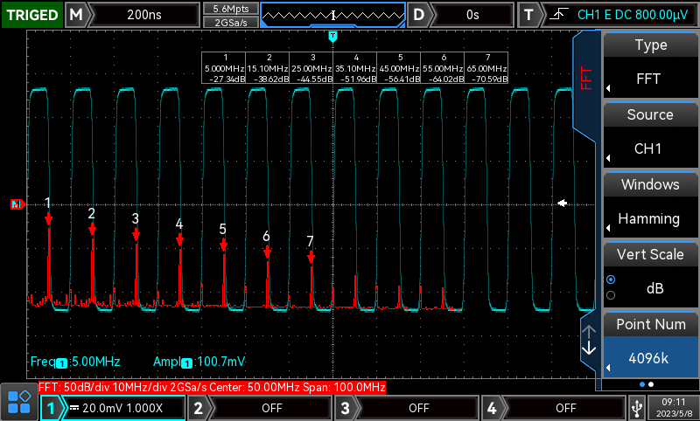
Task: Select the dB vertical scale radio button
Action: pos(611,280)
